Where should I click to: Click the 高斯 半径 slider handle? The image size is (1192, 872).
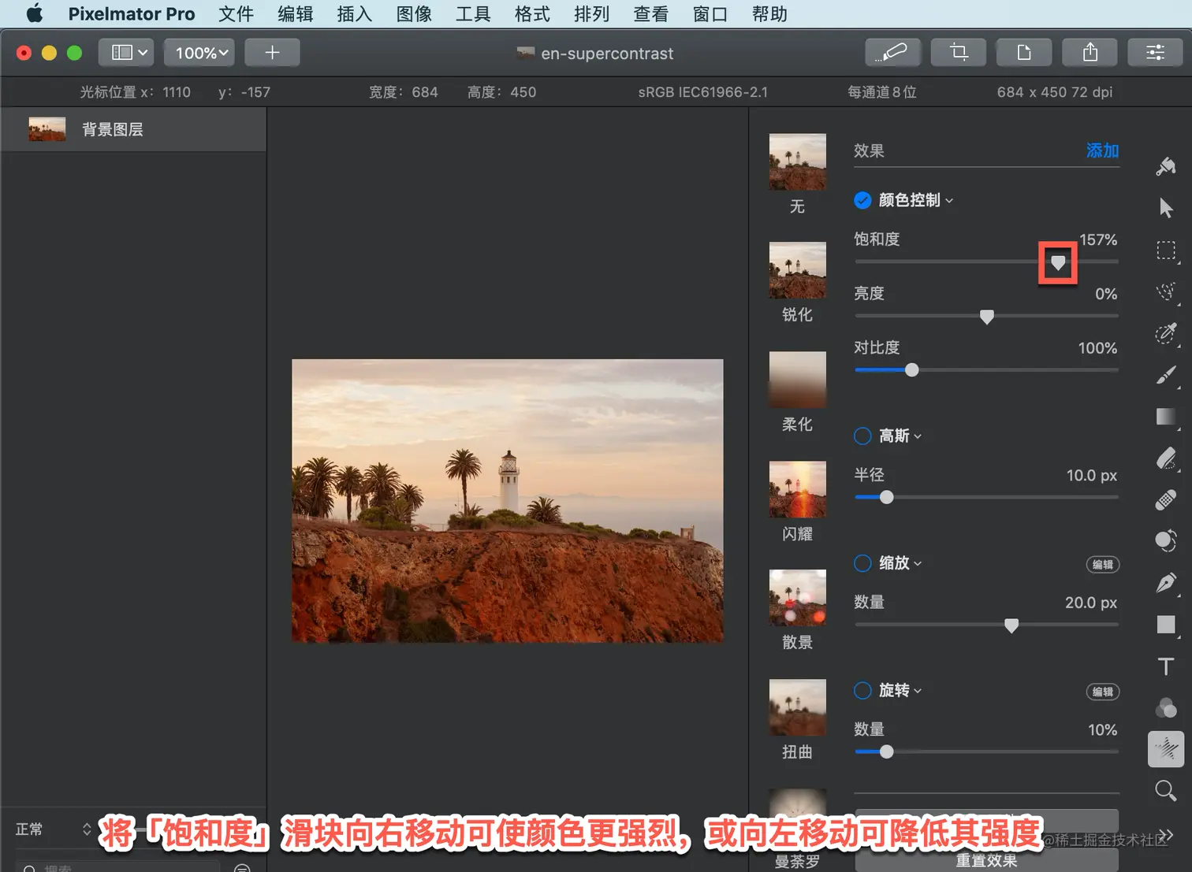(887, 498)
